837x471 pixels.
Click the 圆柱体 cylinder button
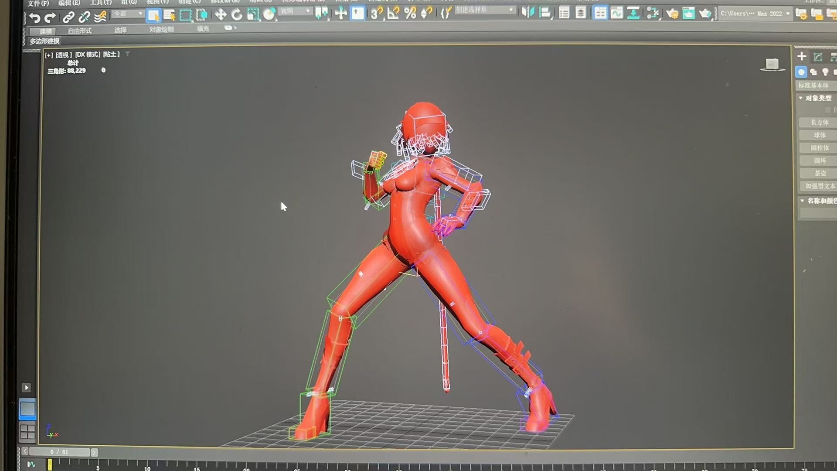tap(819, 148)
